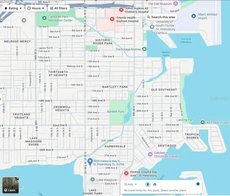The image size is (230, 196).
Task: Click the Bayboro Harbor label
Action: (x=166, y=54)
